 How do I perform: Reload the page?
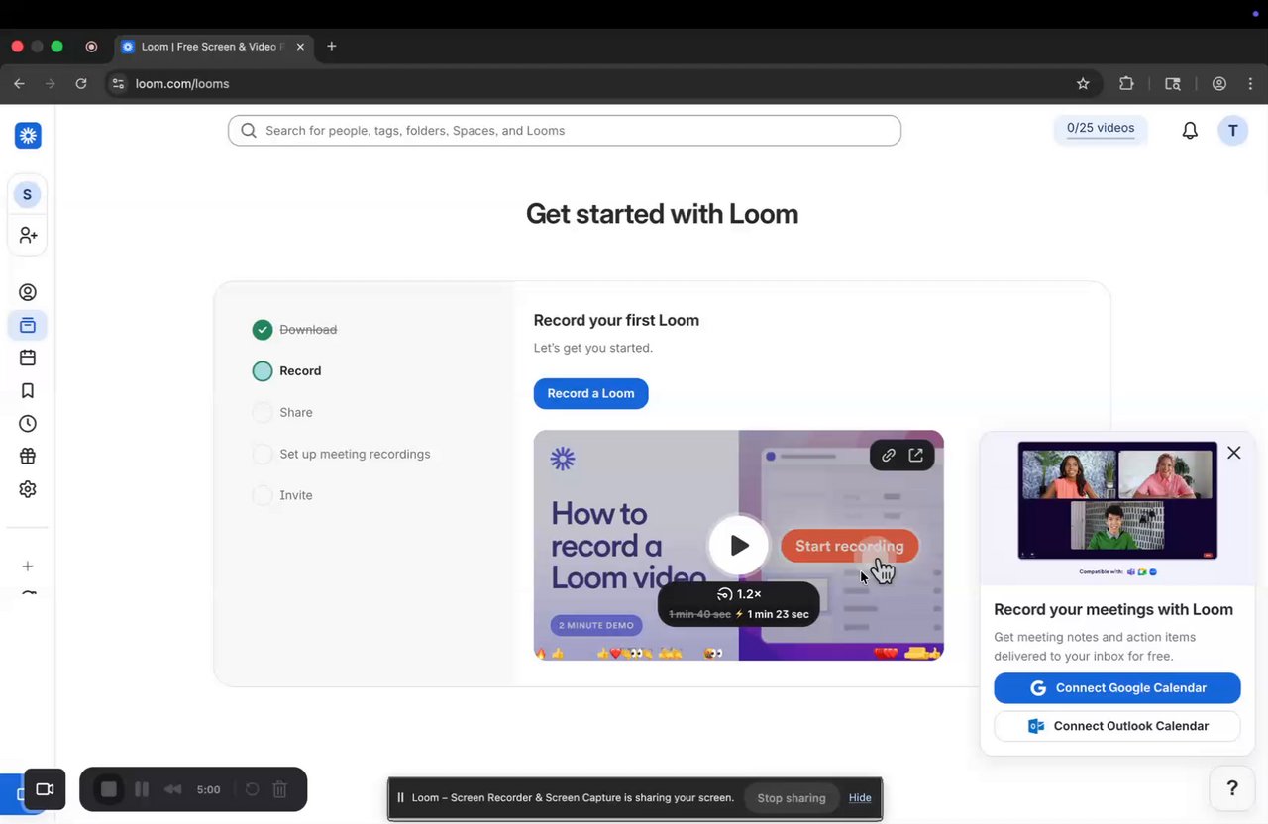coord(81,84)
